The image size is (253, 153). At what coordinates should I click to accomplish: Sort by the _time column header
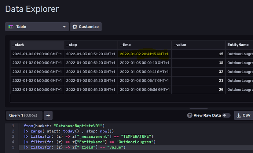pyautogui.click(x=145, y=45)
